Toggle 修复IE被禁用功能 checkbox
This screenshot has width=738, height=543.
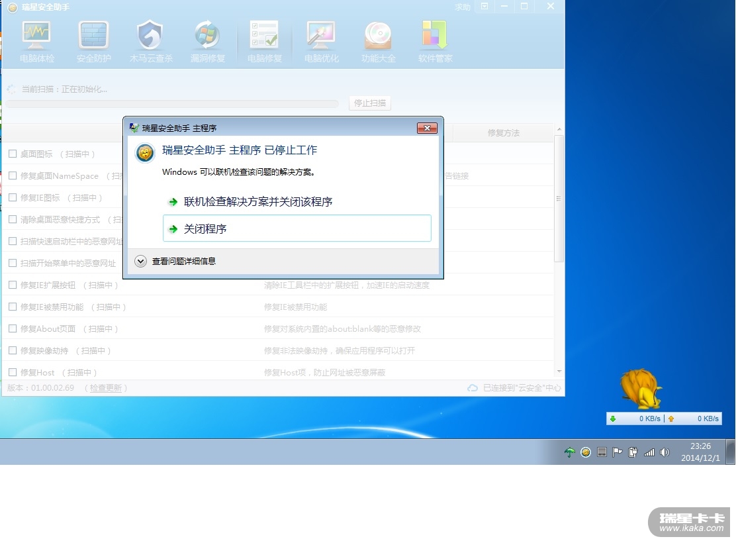coord(13,307)
